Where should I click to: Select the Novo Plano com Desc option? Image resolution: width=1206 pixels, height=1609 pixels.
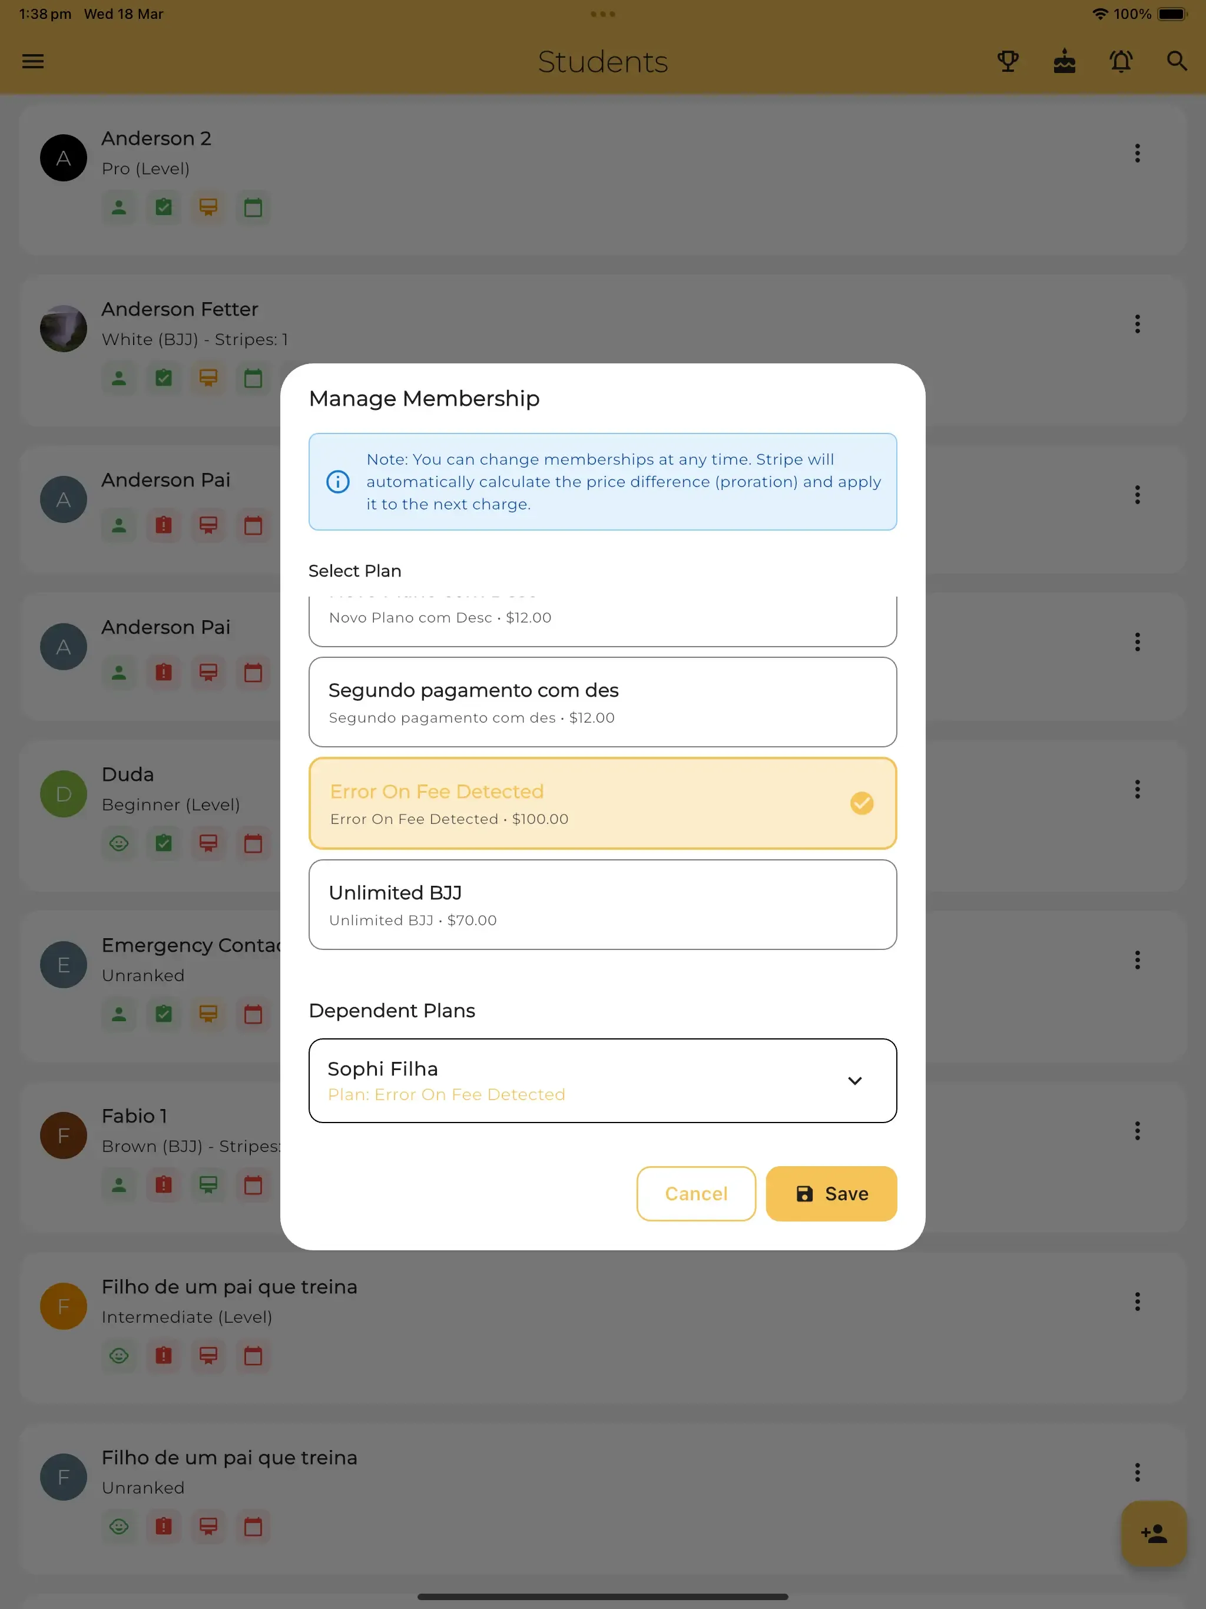(602, 618)
